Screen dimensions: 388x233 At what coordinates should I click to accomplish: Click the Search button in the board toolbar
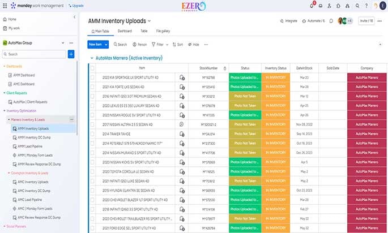(120, 45)
